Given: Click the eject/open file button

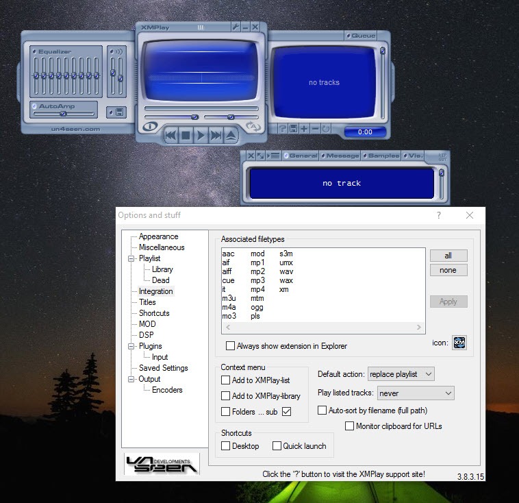Looking at the screenshot, I should [x=231, y=135].
